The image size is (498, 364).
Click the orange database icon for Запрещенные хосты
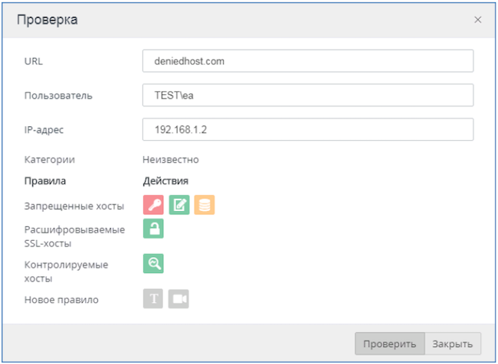click(x=204, y=205)
